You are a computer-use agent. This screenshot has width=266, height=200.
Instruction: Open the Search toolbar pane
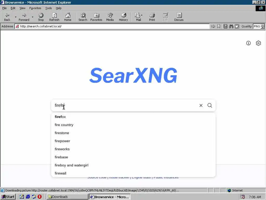pyautogui.click(x=83, y=17)
